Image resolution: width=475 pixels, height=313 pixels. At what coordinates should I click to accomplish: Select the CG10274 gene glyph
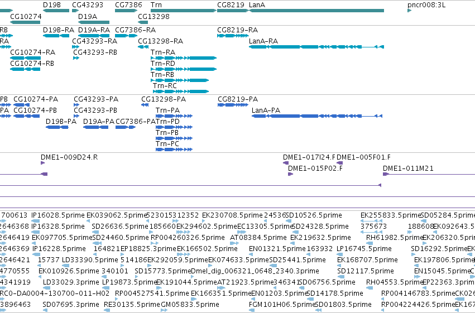click(x=25, y=22)
